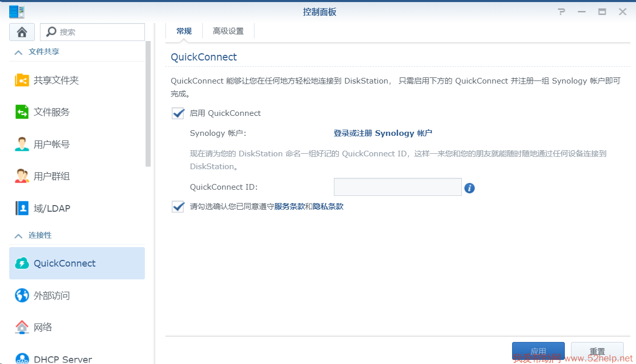Toggle the 服务条款 agreement checkbox
This screenshot has width=636, height=364.
pyautogui.click(x=178, y=207)
